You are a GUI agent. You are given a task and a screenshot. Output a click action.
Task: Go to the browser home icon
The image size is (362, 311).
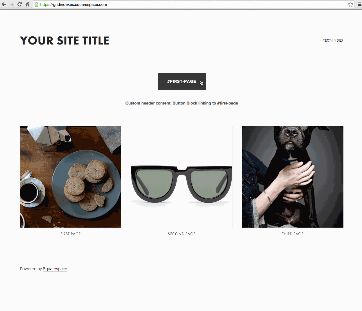coord(27,5)
